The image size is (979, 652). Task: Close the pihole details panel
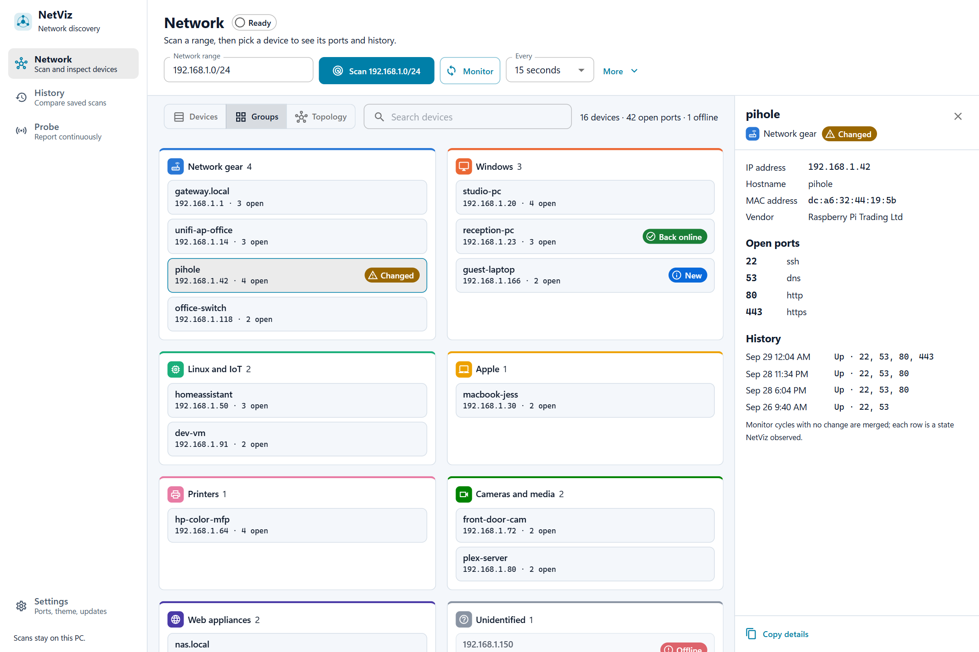pyautogui.click(x=958, y=116)
